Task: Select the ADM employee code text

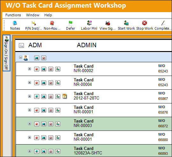Action: pos(35,45)
